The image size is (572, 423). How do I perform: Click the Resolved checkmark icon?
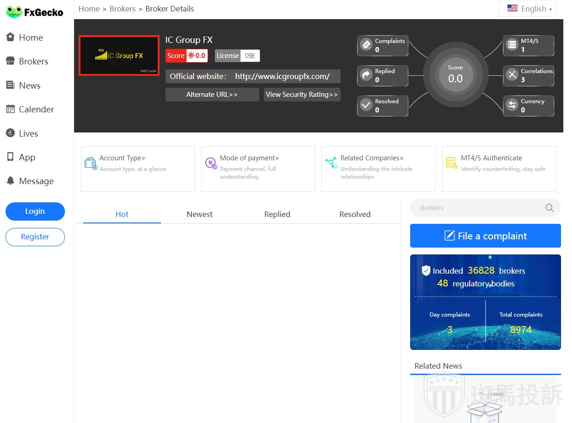366,105
